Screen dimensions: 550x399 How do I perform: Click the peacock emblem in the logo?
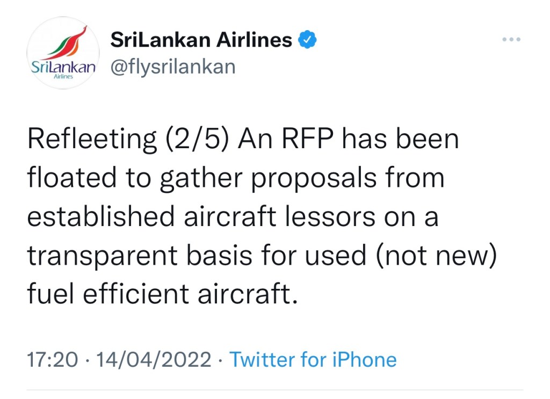point(68,43)
